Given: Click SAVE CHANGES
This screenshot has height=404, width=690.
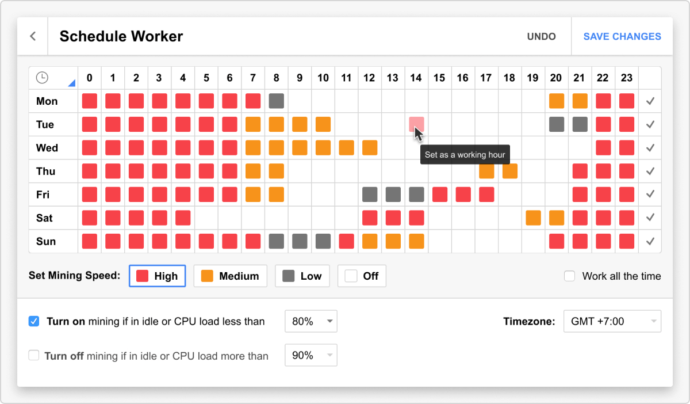Looking at the screenshot, I should point(622,36).
